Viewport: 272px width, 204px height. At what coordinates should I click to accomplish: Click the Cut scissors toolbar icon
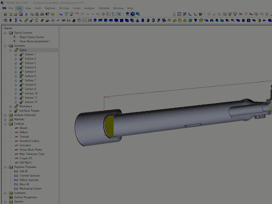(26, 14)
